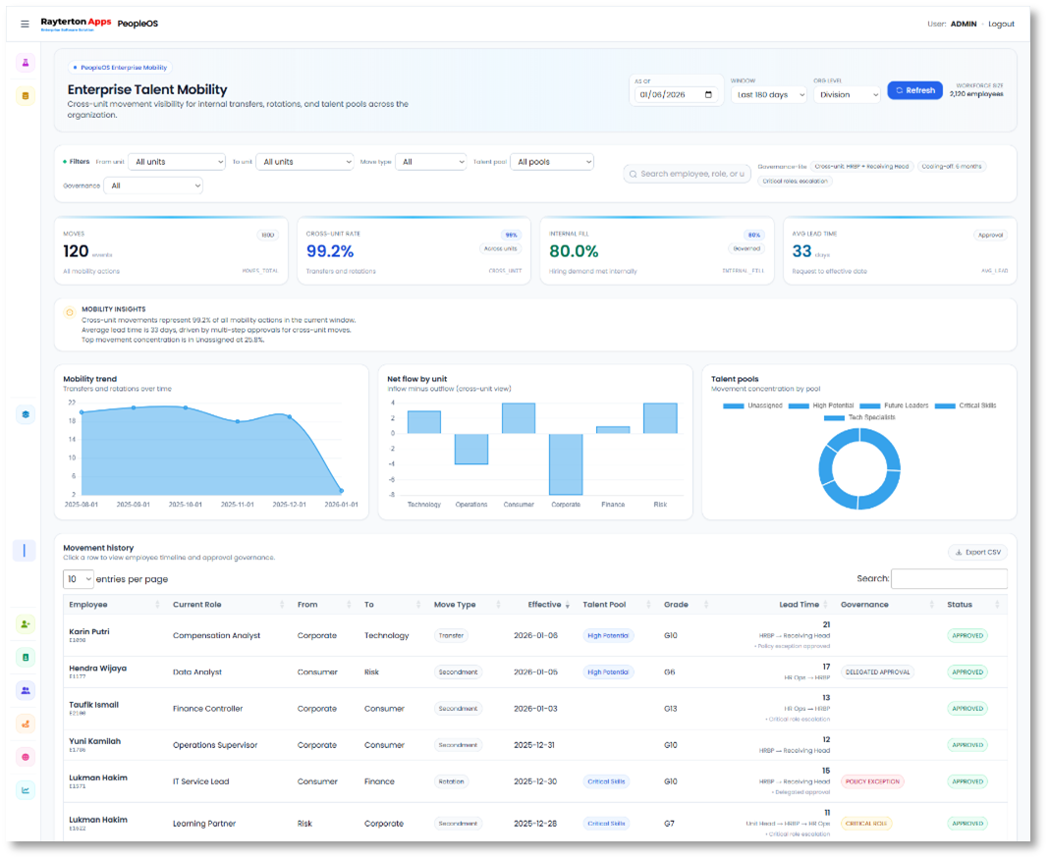The height and width of the screenshot is (860, 1049).
Task: Open the ADMIN user menu
Action: pos(963,24)
